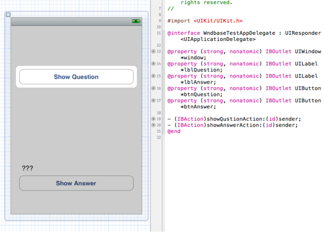Viewport: 324px width, 232px height.
Task: Click the battery icon in status bar
Action: [136, 21]
